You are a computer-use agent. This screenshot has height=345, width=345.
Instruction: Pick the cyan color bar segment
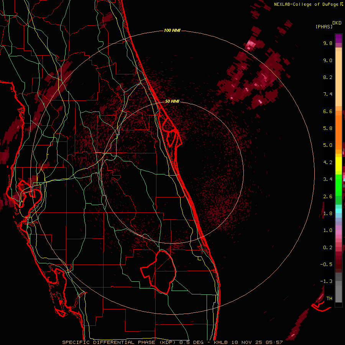pyautogui.click(x=338, y=211)
